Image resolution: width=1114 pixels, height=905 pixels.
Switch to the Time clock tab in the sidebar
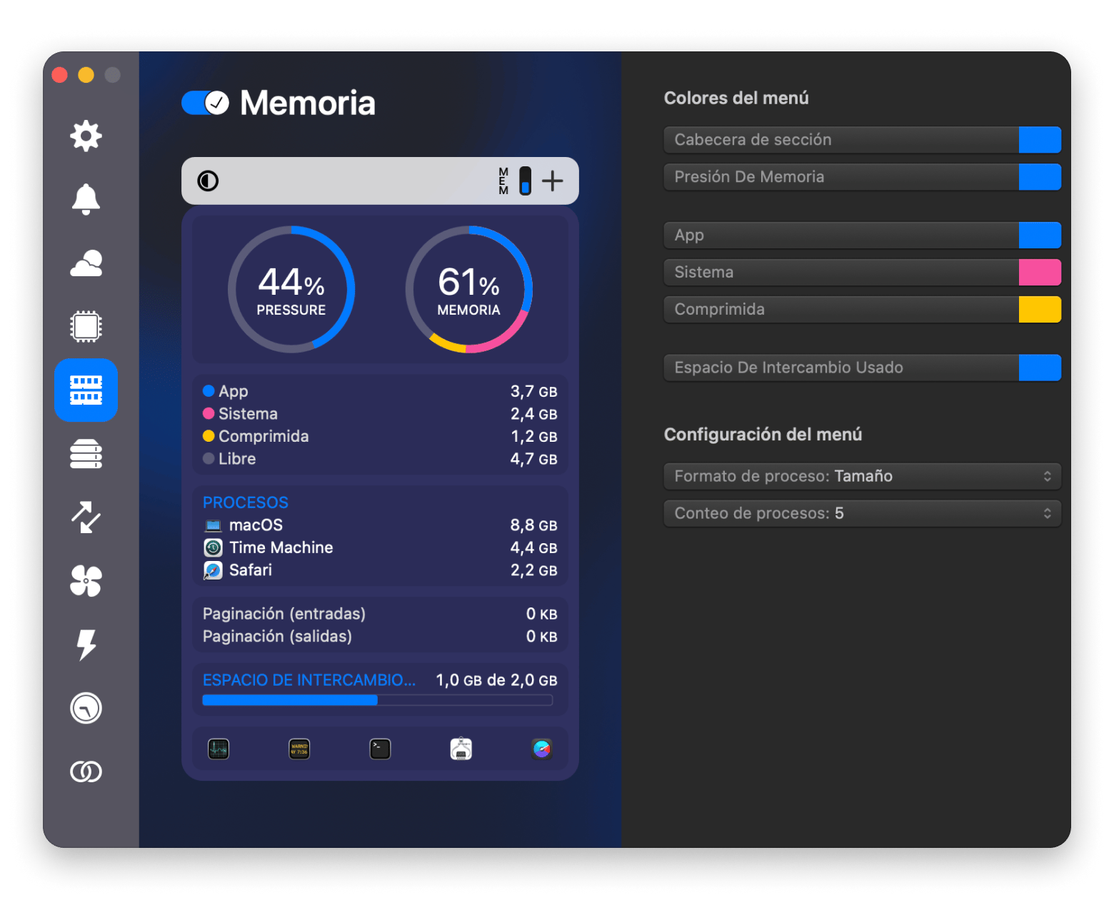(86, 708)
